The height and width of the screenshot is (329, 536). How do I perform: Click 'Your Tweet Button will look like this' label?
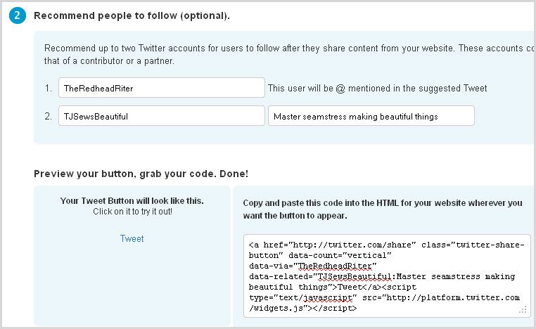[132, 201]
